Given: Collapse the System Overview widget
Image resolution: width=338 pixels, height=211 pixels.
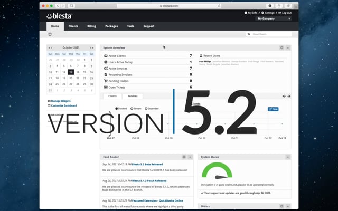Looking at the screenshot, I should 288,47.
